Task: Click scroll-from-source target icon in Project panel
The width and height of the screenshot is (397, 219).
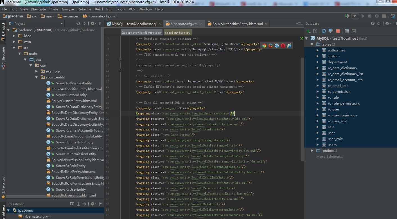Action: click(78, 23)
